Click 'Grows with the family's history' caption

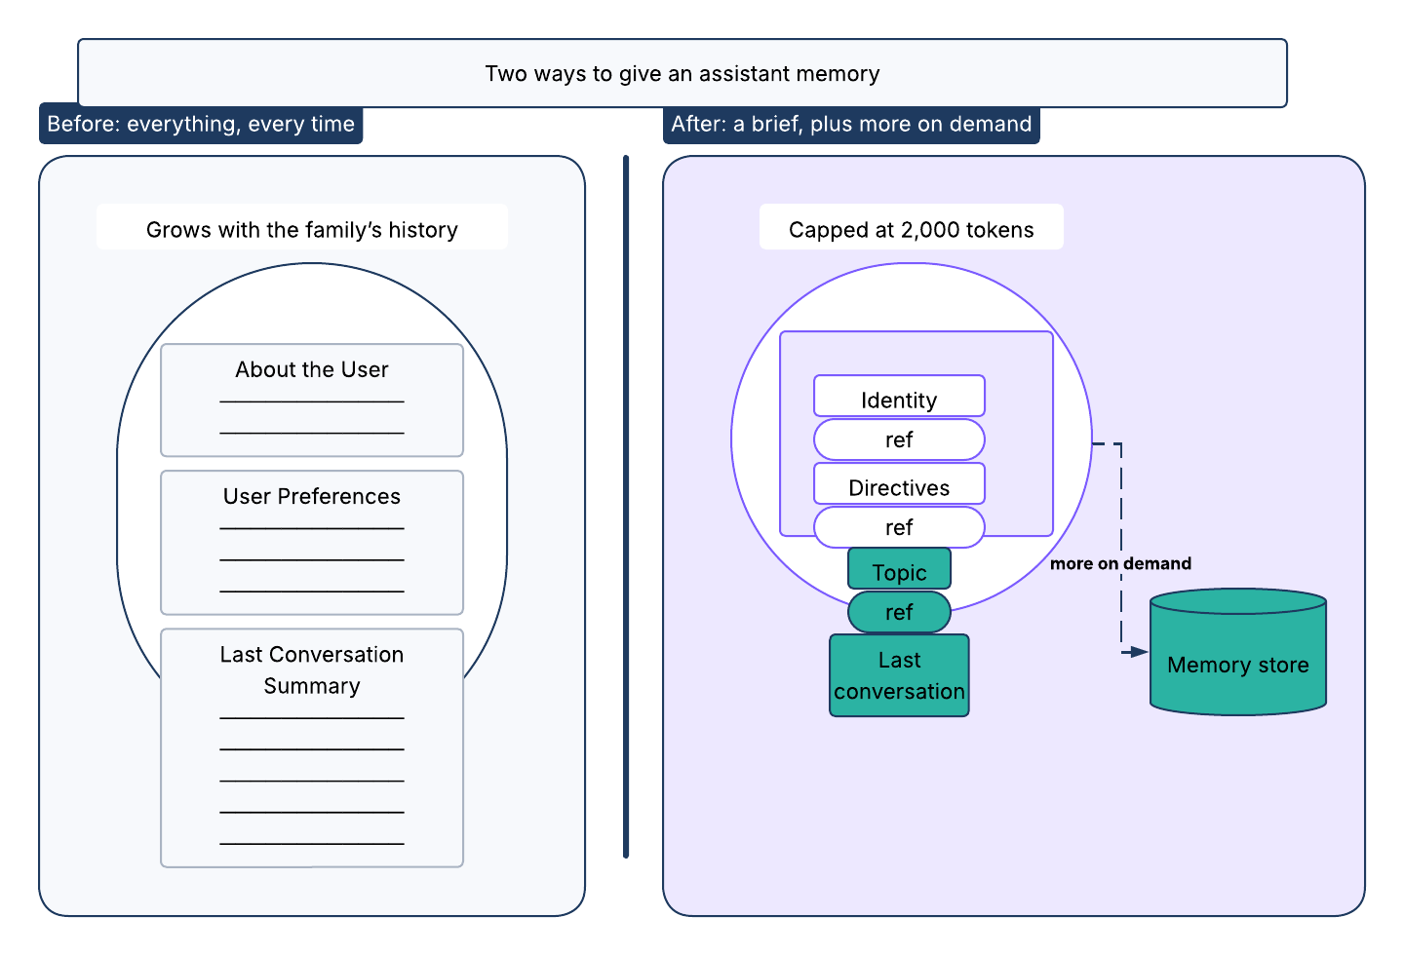[302, 229]
